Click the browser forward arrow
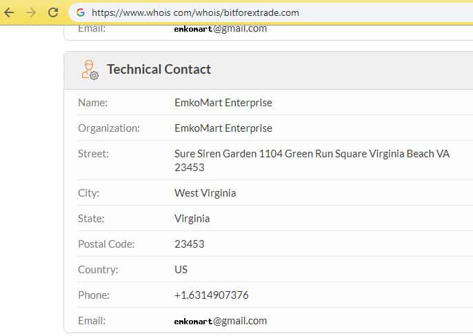 [x=30, y=12]
